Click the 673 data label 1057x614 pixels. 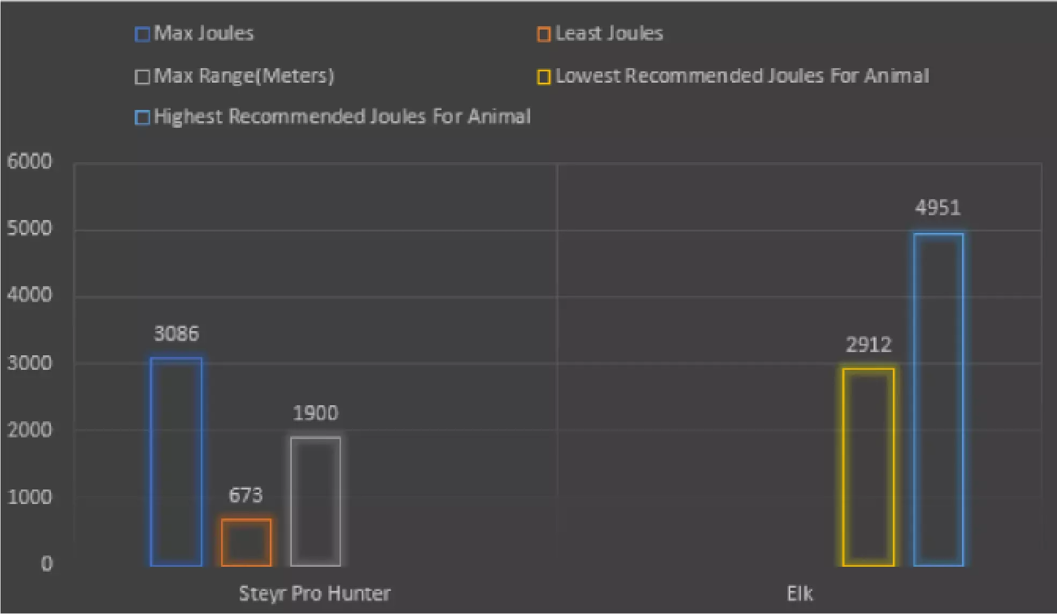246,495
